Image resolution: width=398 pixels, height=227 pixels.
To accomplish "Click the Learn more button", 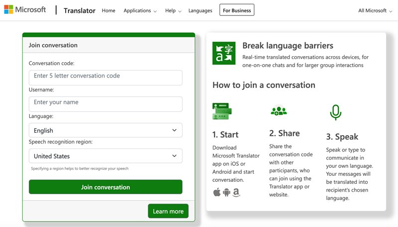I will click(x=168, y=211).
